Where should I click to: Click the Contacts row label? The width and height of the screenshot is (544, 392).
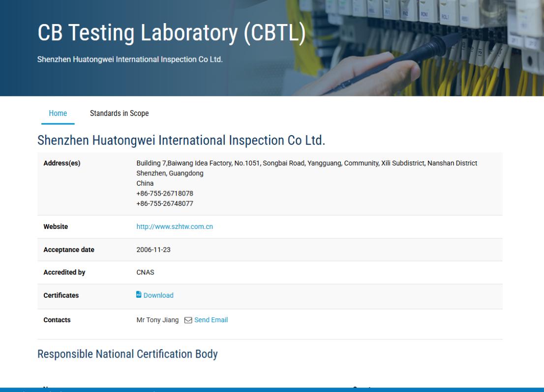pos(57,320)
